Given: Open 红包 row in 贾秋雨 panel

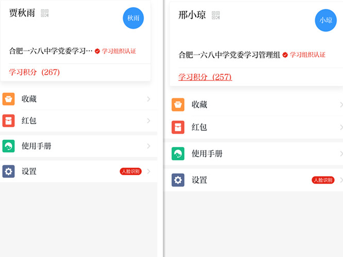Looking at the screenshot, I should pos(78,120).
